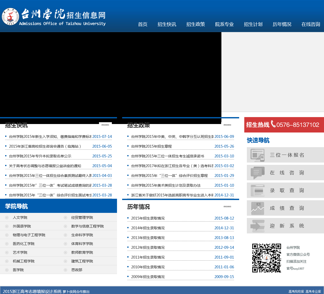Viewport: 324px width, 294px height.
Task: Open 浙江省关于做好2015年选拔高职高专毕业生 link
Action: point(172,195)
